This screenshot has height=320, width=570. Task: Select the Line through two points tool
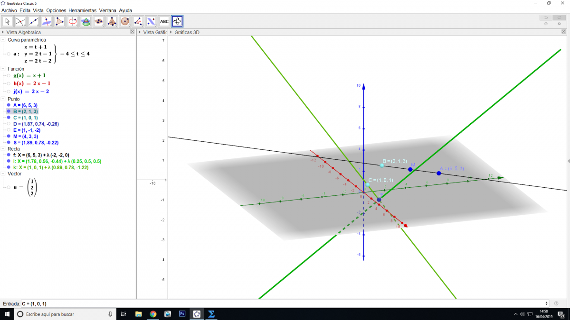point(34,21)
